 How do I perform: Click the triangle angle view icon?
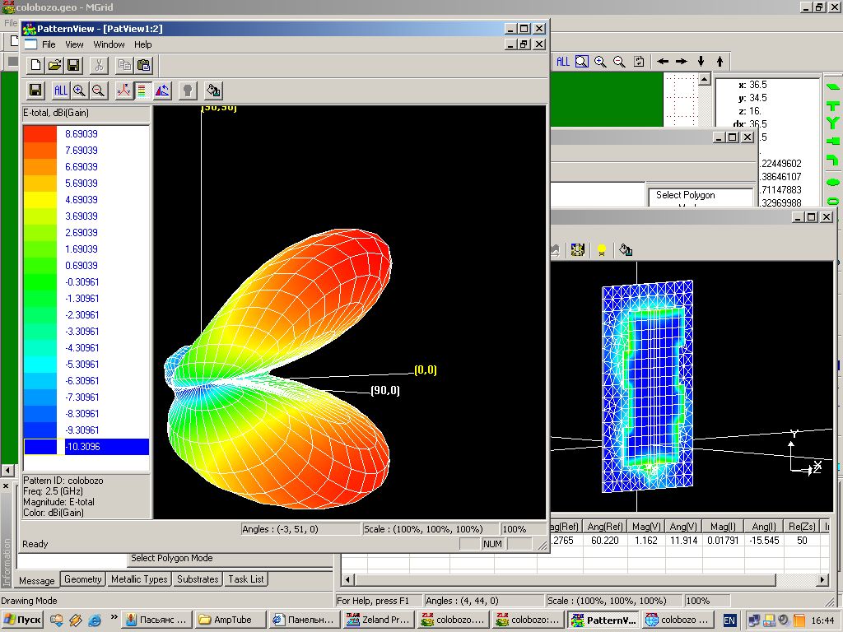pyautogui.click(x=162, y=91)
